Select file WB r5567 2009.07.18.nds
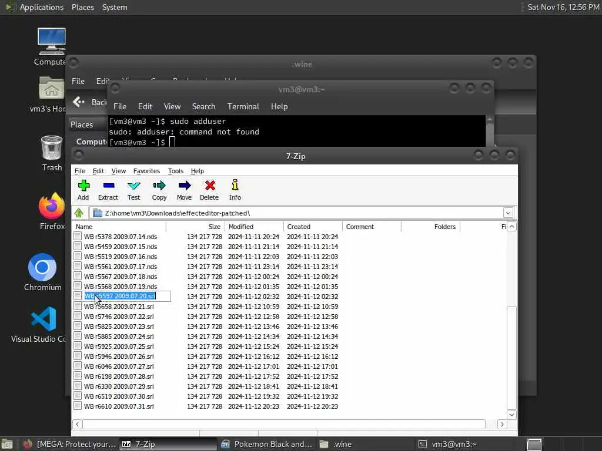The width and height of the screenshot is (602, 451). pos(120,277)
